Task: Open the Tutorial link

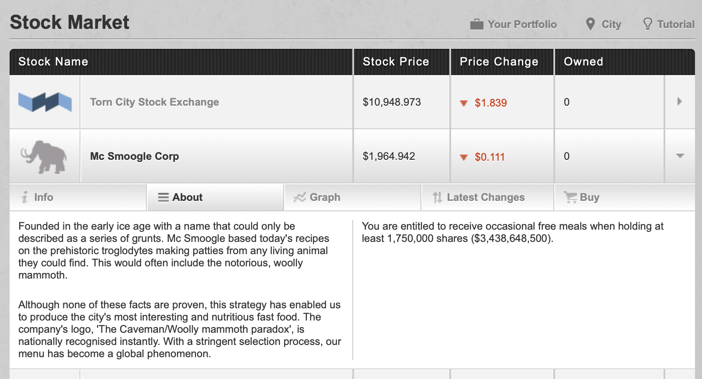Action: [675, 24]
